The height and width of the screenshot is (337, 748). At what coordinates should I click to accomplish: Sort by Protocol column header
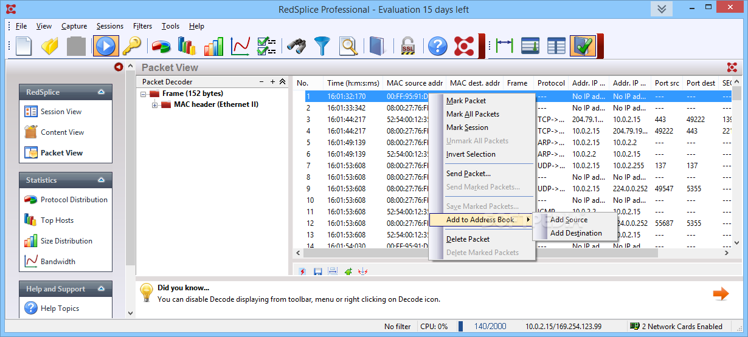tap(551, 83)
